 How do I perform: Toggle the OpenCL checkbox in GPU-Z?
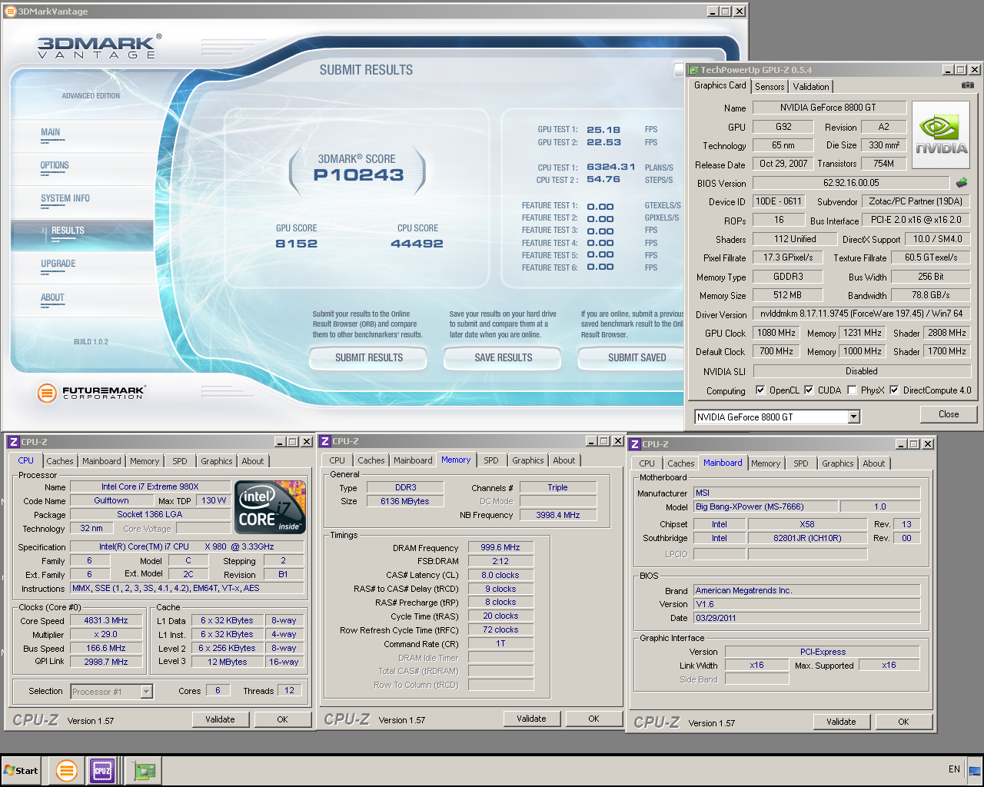760,390
